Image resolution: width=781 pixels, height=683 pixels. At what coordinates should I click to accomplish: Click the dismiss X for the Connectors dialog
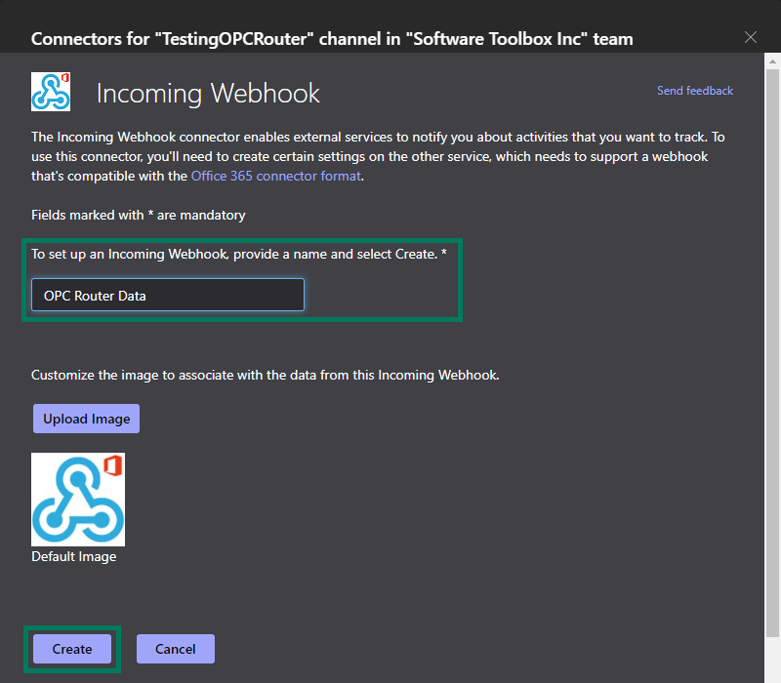[751, 37]
